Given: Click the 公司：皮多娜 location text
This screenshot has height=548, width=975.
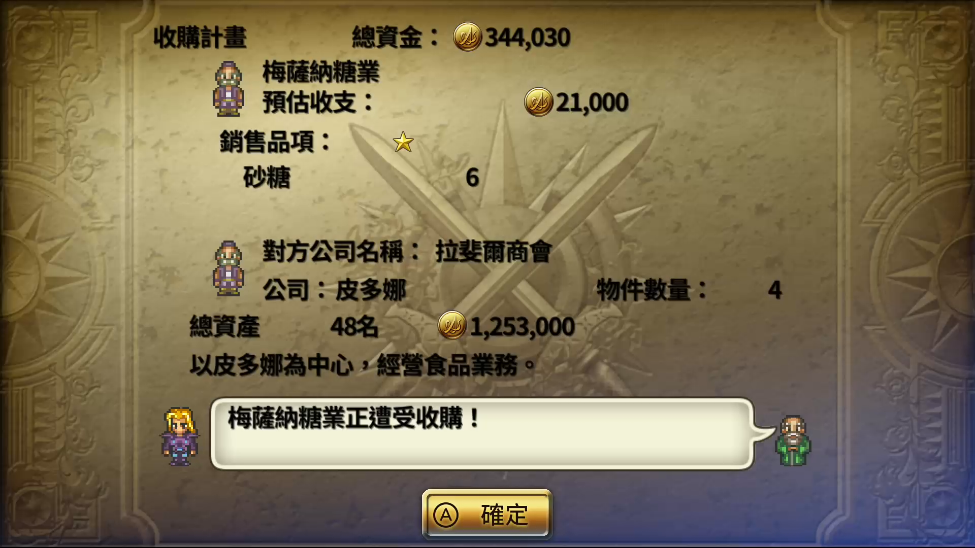Looking at the screenshot, I should pos(334,290).
